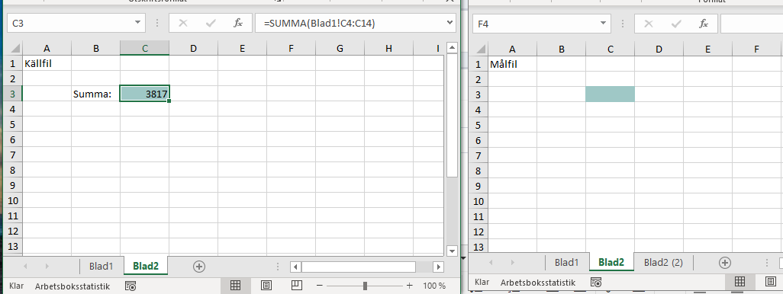This screenshot has width=783, height=294.
Task: Switch to Normal view in Källfil window
Action: [235, 286]
